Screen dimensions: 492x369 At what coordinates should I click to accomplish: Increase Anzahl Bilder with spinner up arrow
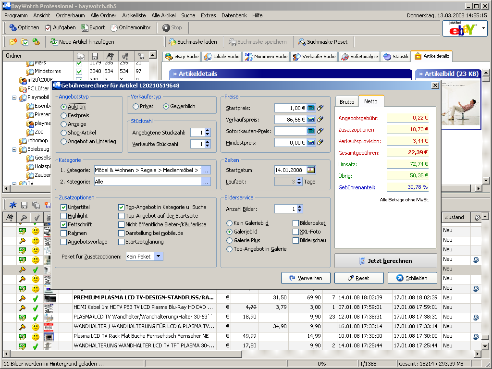click(x=300, y=207)
